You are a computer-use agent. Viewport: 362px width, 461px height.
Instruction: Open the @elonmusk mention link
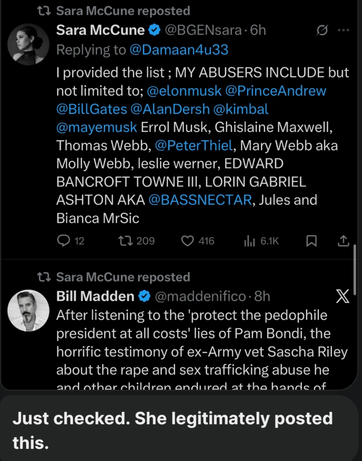184,91
